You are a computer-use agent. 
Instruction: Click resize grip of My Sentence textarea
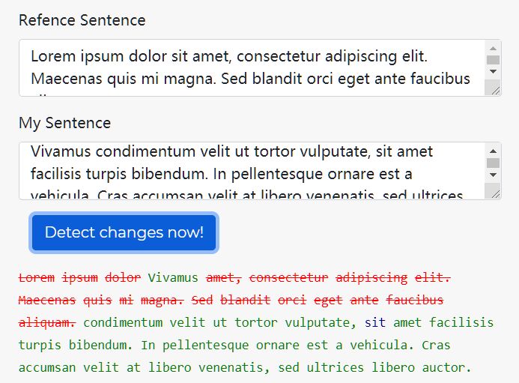tap(495, 193)
